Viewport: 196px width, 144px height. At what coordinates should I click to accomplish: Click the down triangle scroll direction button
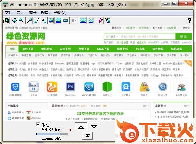coord(94,127)
